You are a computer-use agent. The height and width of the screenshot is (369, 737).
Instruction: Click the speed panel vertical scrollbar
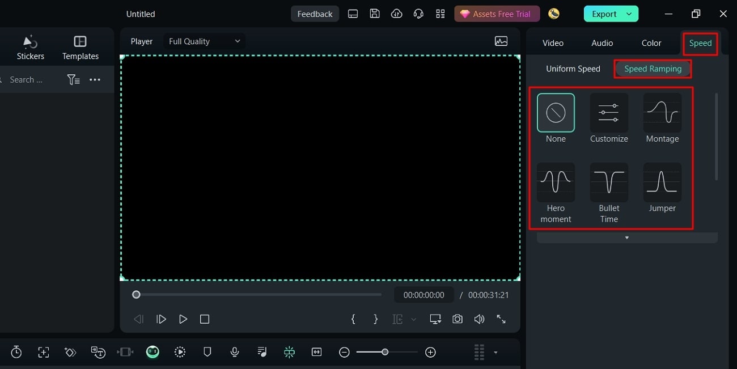point(717,137)
